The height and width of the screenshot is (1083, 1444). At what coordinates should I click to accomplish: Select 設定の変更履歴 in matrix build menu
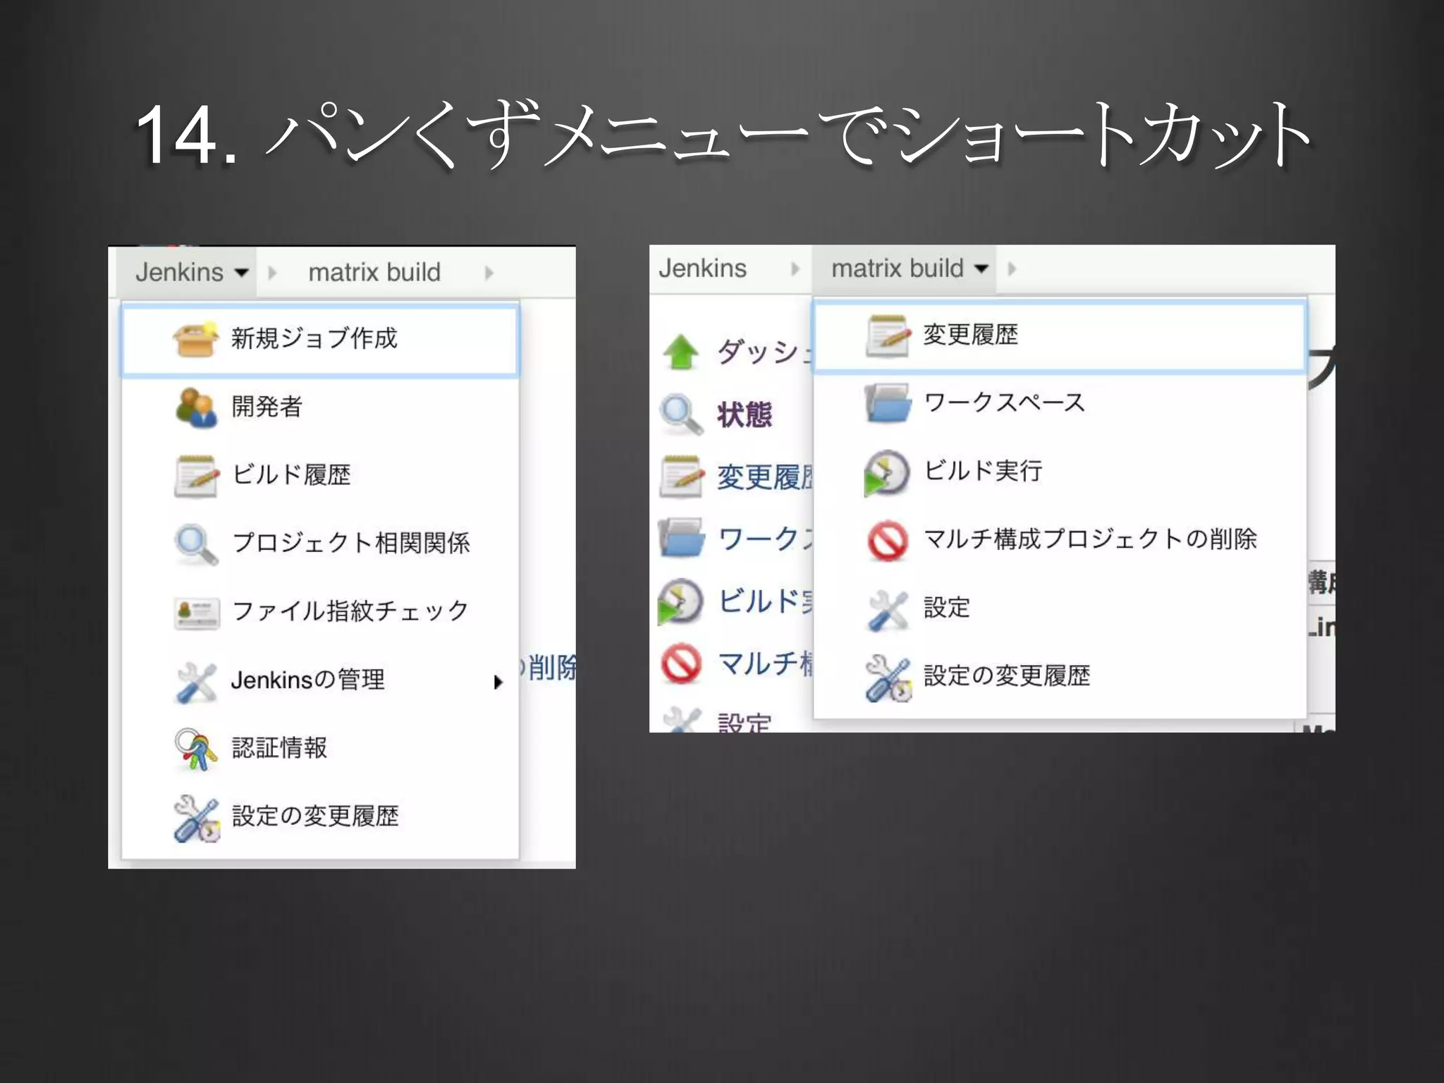1060,677
